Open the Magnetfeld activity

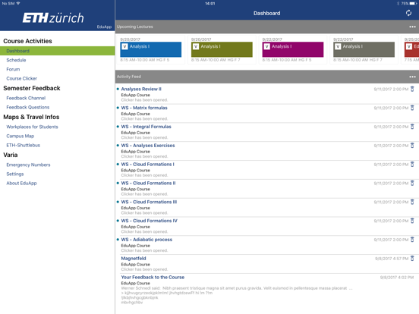coord(267,264)
